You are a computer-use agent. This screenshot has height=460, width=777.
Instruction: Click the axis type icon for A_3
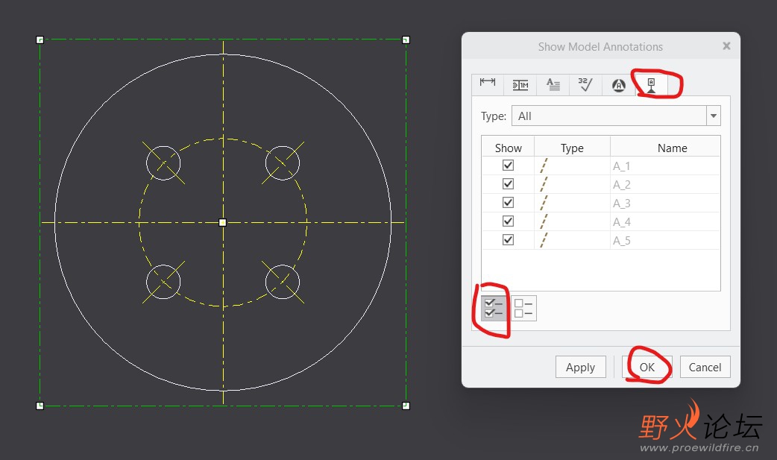coord(544,203)
